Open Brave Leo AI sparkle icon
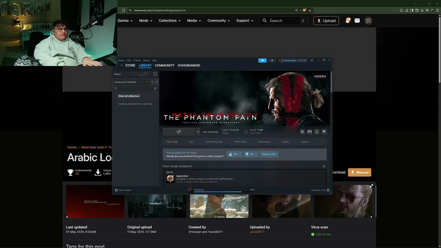 [422, 10]
